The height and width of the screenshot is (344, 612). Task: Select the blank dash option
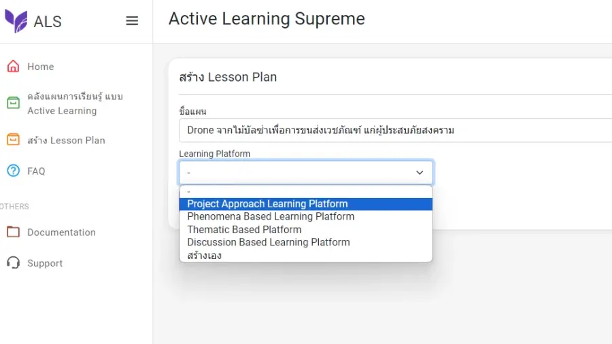(305, 192)
